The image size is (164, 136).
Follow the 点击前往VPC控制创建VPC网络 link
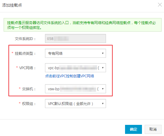[x=69, y=76]
